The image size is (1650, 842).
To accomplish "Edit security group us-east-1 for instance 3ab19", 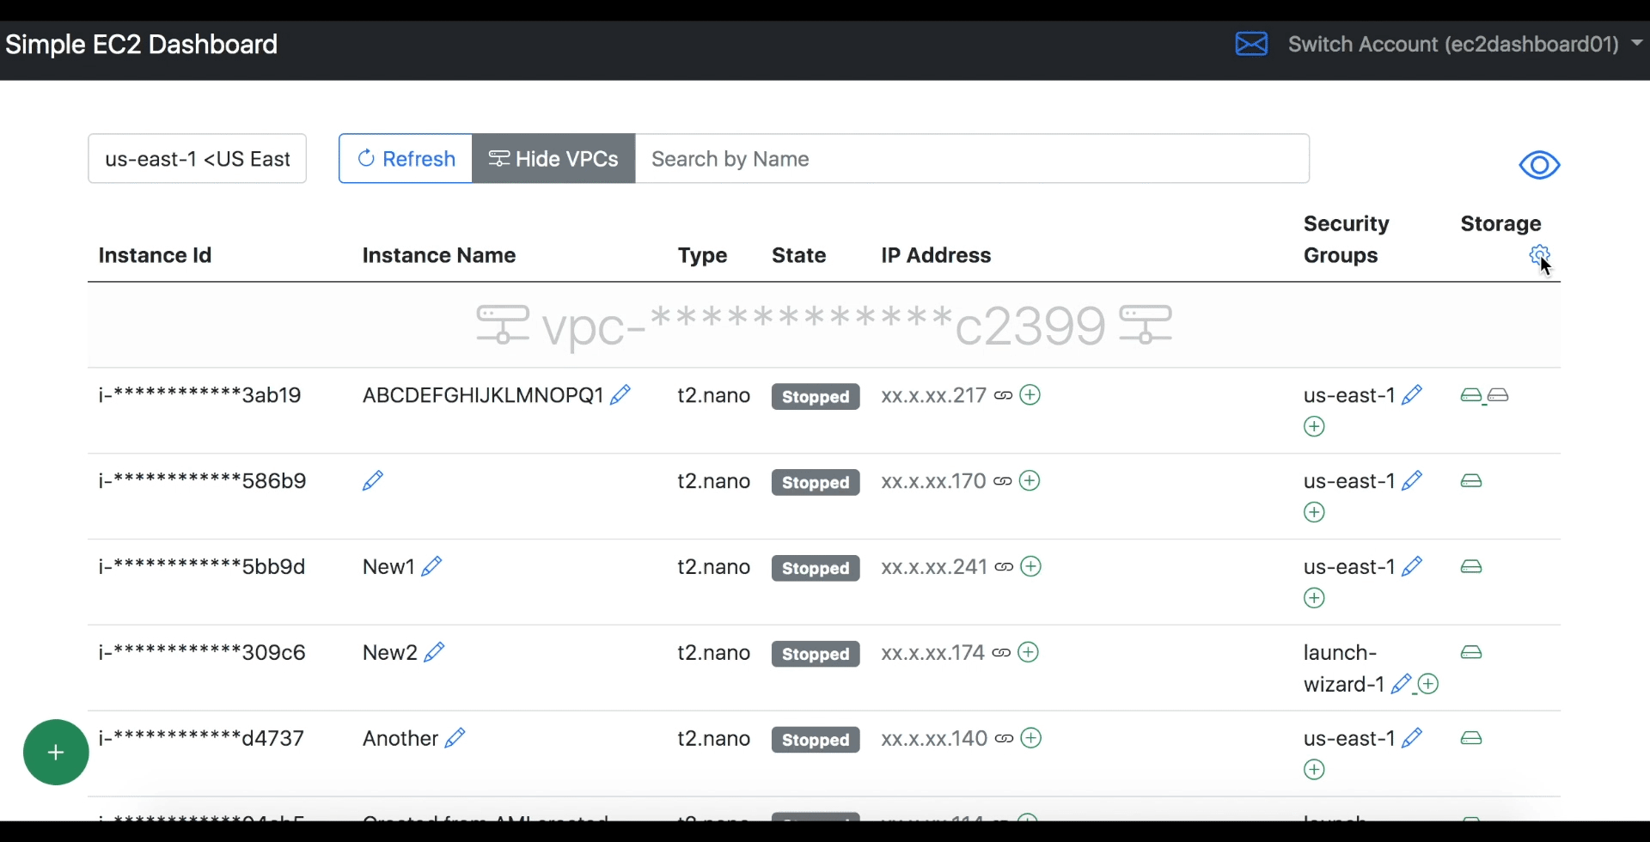I will click(1412, 394).
